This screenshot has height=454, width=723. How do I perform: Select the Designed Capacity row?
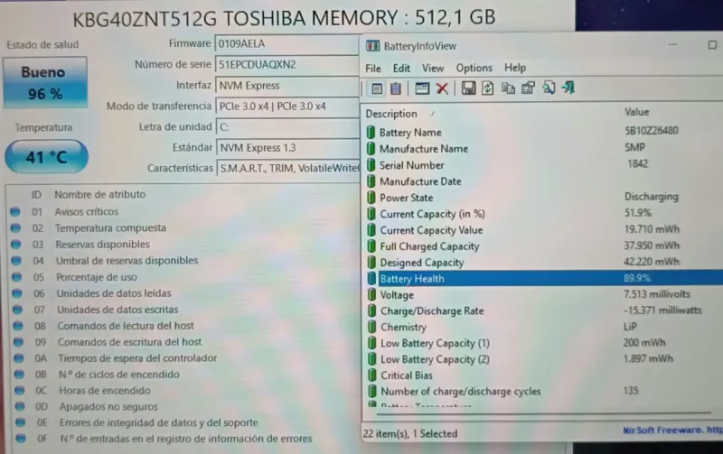pyautogui.click(x=543, y=262)
